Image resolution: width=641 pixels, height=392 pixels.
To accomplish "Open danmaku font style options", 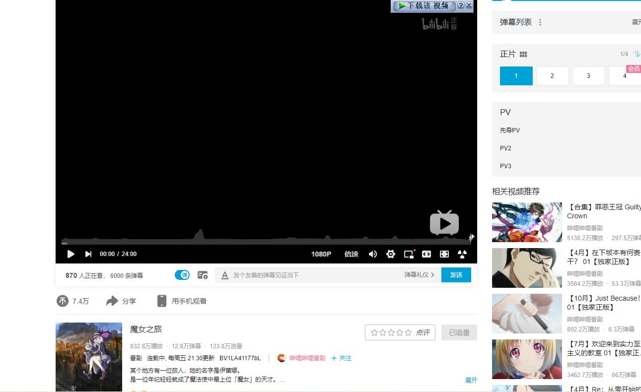I will (225, 275).
